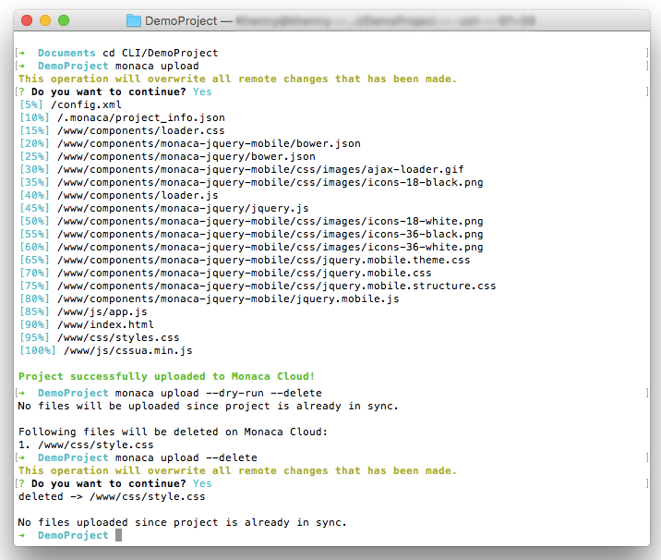The width and height of the screenshot is (661, 560).
Task: Click the '/www/index.html' line
Action: coord(87,324)
